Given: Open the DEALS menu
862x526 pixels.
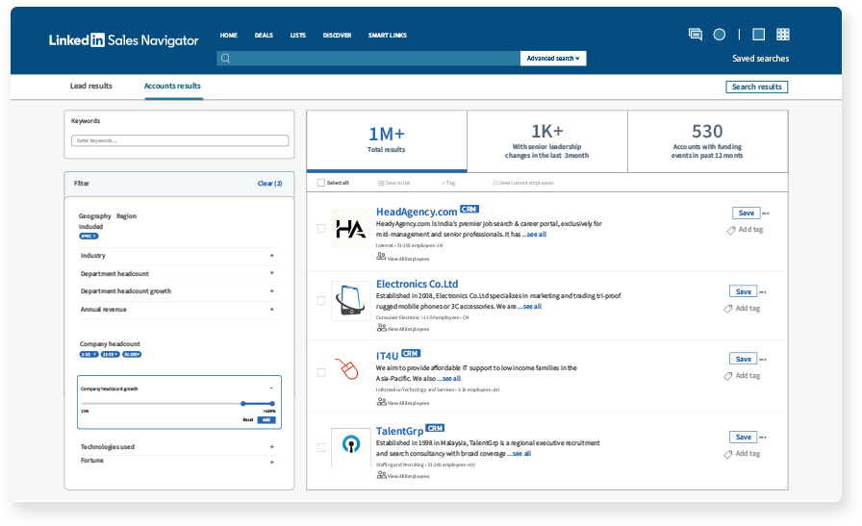Looking at the screenshot, I should click(264, 36).
